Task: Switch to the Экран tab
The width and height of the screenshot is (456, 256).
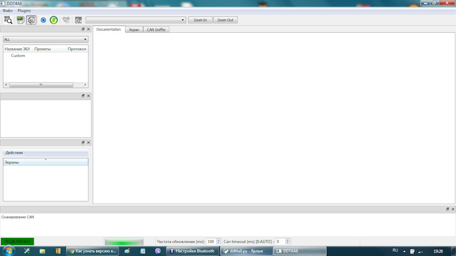Action: (134, 29)
